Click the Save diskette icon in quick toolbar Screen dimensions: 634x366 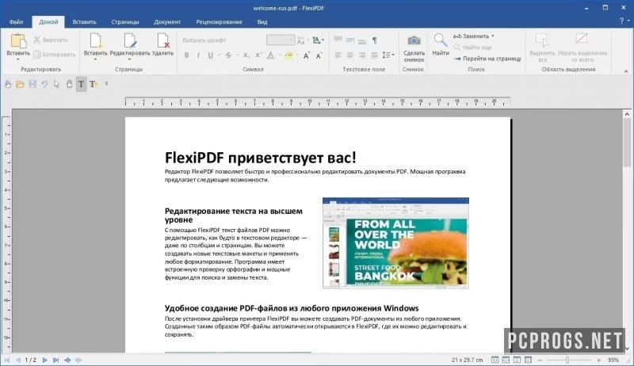coord(32,84)
